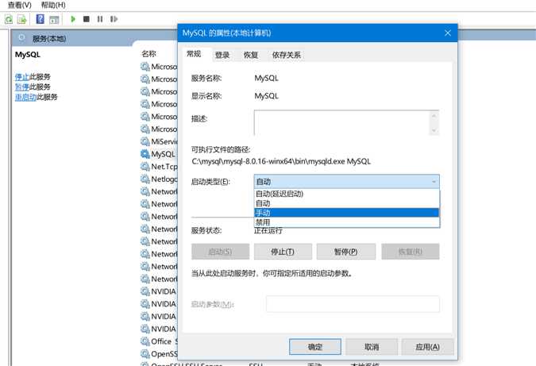Click the bold MySQL heading in left panel
Viewport: 536px width, 366px height.
pos(28,55)
